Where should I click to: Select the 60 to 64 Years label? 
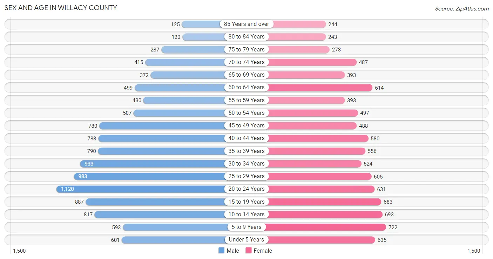click(246, 87)
